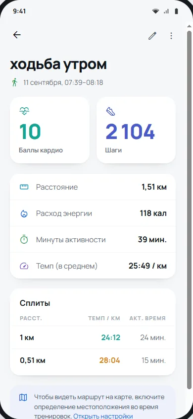Image resolution: width=193 pixels, height=419 pixels.
Task: Tap the cardio heart icon
Action: pyautogui.click(x=24, y=111)
